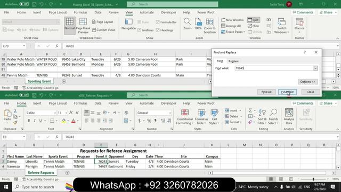Open the General number format dropdown

tap(170, 113)
